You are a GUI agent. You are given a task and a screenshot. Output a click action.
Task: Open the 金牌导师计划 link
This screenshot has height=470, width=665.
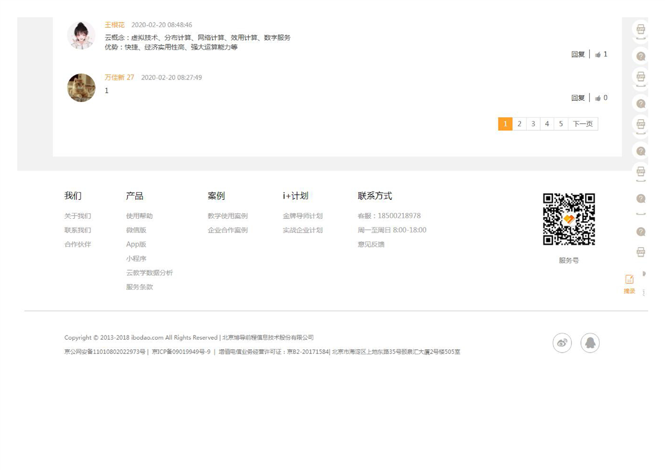point(302,216)
